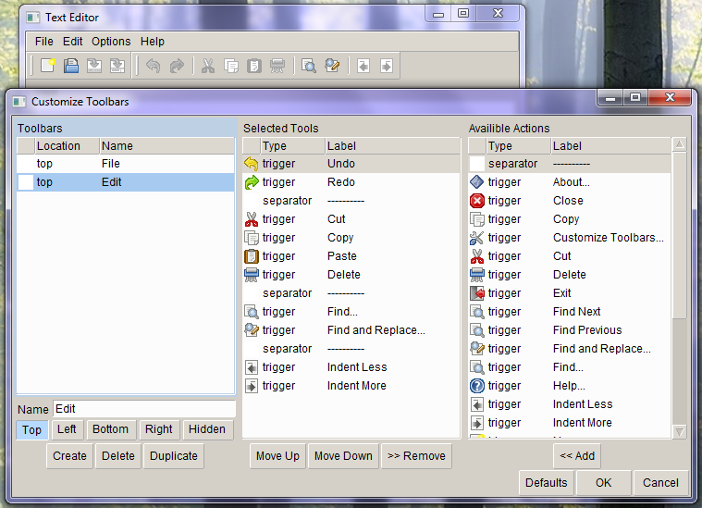Select the Customize Toolbars icon in Available Actions

click(477, 238)
